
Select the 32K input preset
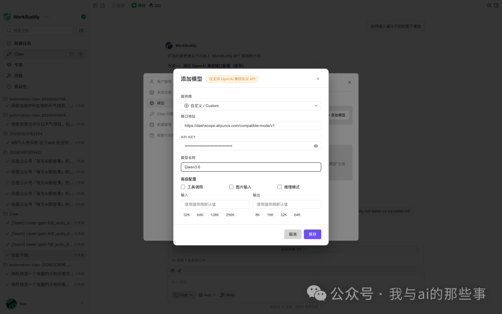[x=187, y=214]
